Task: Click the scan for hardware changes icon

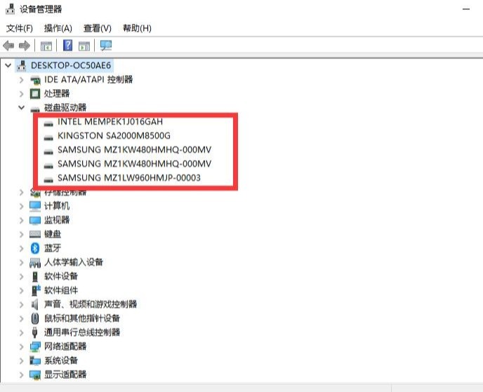Action: point(106,46)
